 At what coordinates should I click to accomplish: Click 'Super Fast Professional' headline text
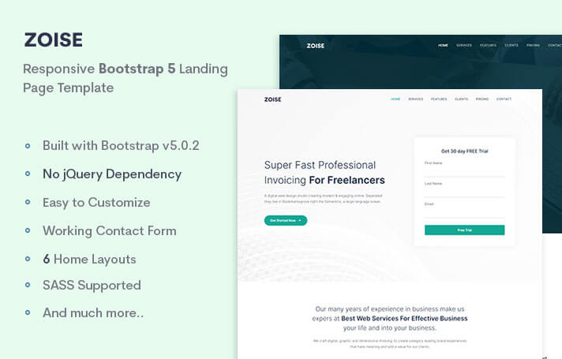[320, 165]
